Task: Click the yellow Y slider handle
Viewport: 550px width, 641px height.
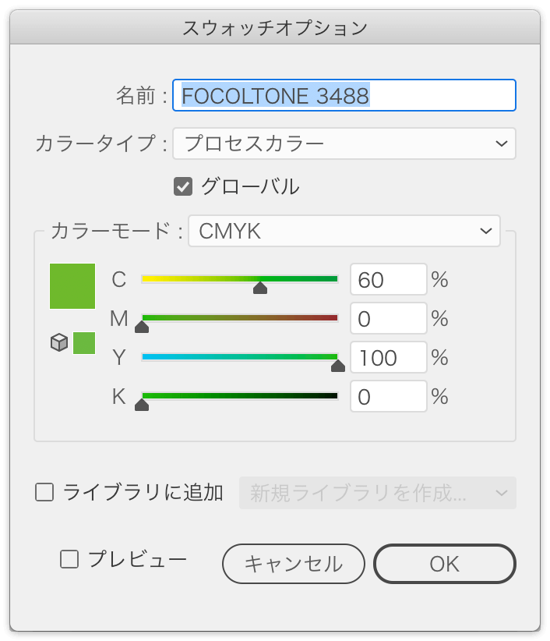Action: click(x=338, y=367)
